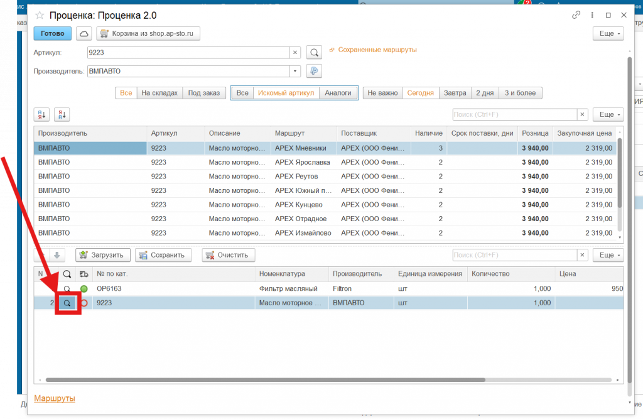Toggle the 'На складах' availability filter
The image size is (643, 419).
[160, 93]
